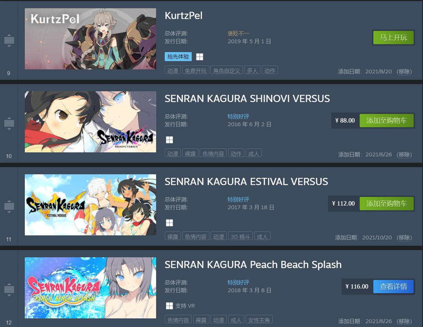Click the Windows icon beside 支持 VR

(169, 306)
